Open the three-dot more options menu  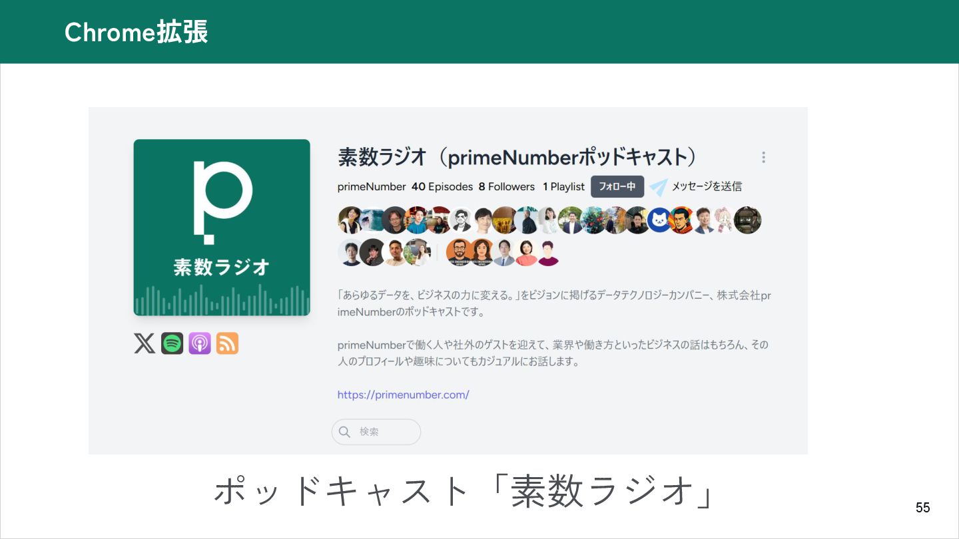pyautogui.click(x=763, y=157)
